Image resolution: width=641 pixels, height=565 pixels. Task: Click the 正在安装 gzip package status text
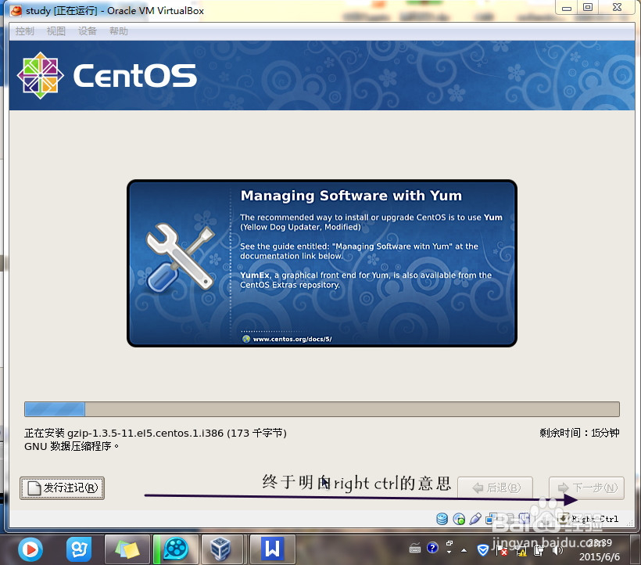pyautogui.click(x=156, y=433)
